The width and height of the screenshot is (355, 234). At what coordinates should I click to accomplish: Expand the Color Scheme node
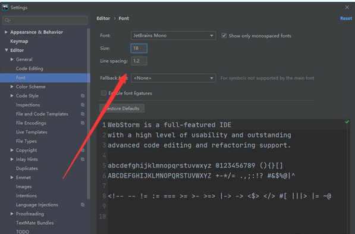12,86
